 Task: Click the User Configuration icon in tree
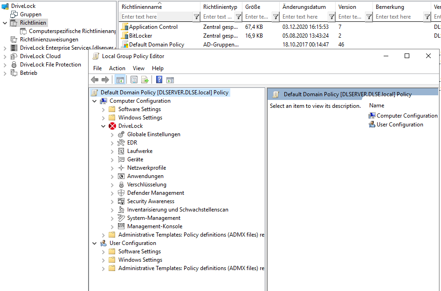tap(103, 243)
